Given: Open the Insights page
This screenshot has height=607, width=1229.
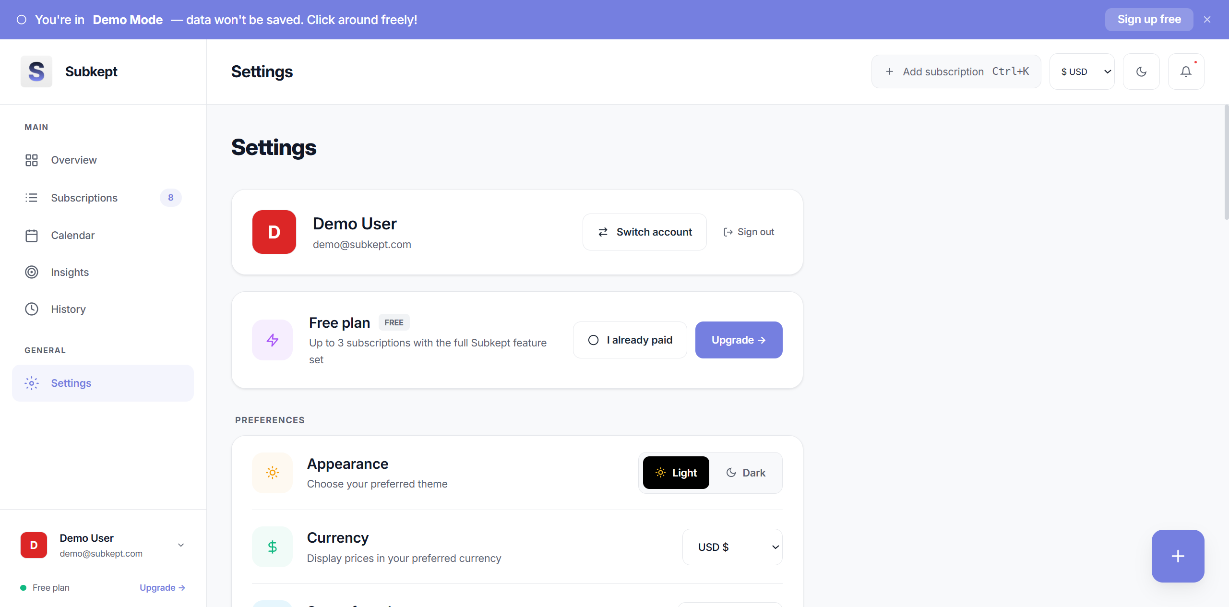Looking at the screenshot, I should coord(103,273).
